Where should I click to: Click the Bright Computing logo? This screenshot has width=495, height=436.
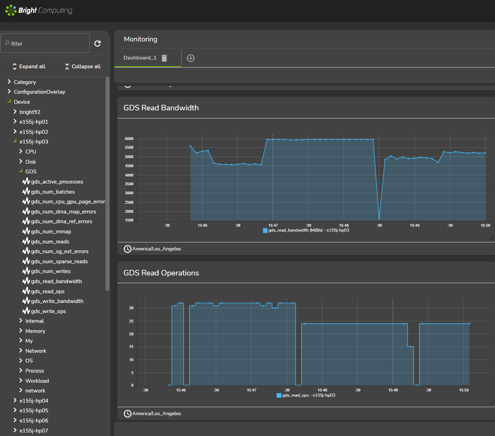pos(39,10)
